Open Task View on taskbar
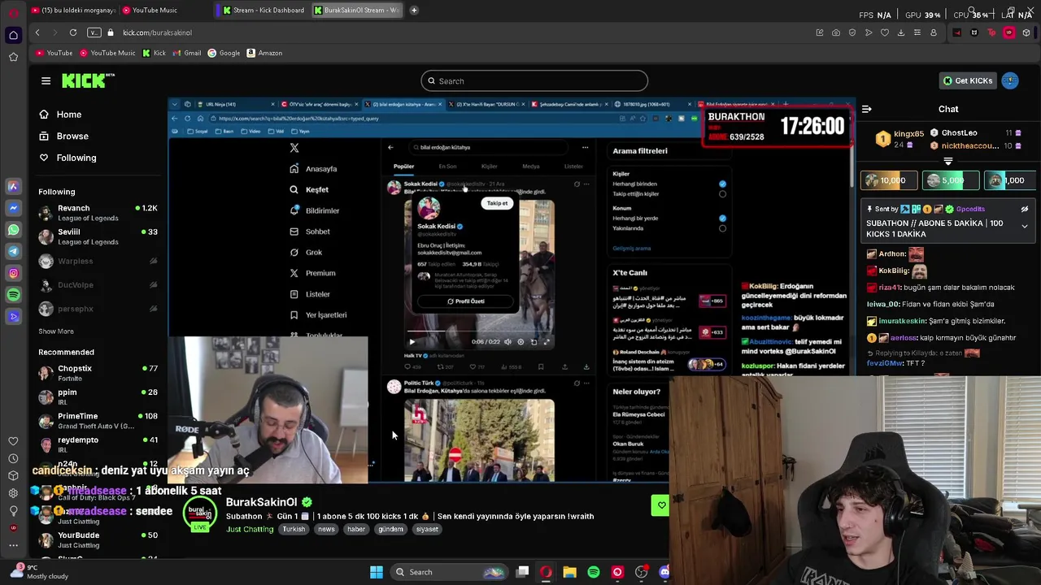 point(522,572)
